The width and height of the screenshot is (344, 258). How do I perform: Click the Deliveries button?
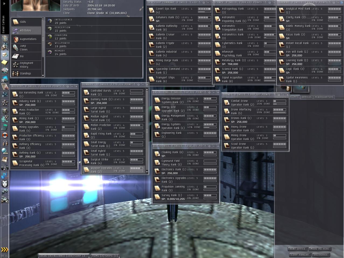click(x=321, y=255)
